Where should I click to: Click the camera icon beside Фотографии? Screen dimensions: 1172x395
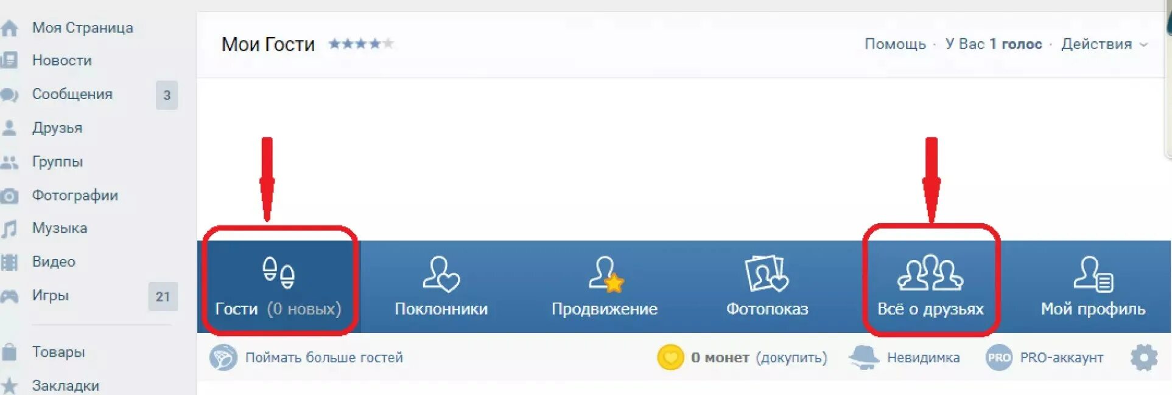9,196
